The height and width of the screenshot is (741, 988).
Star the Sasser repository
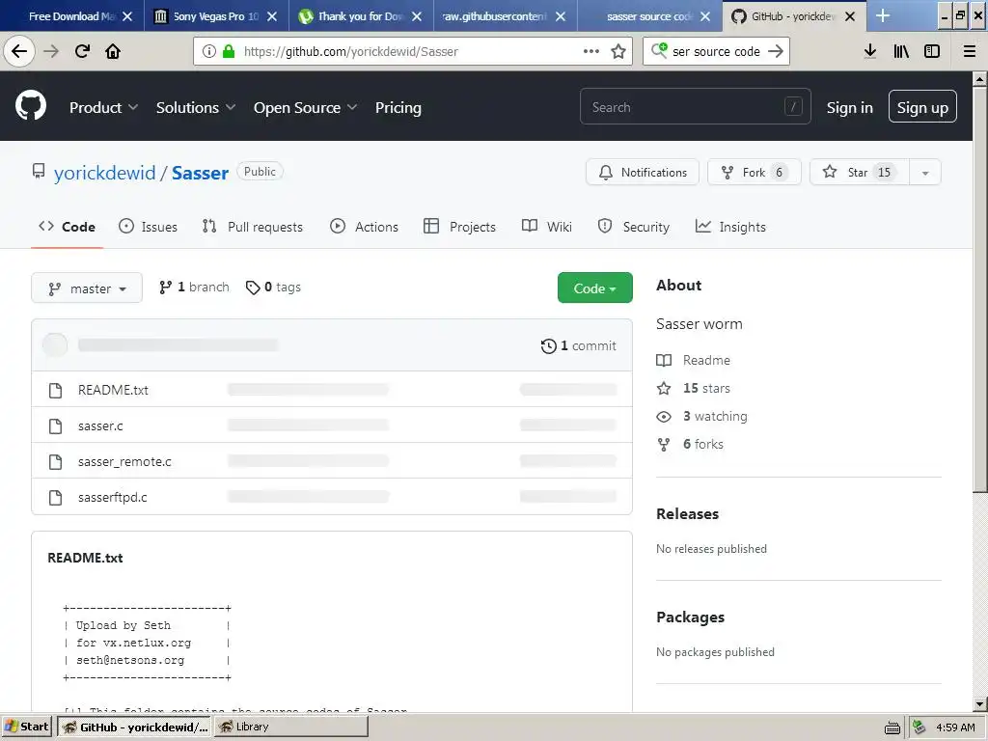click(860, 173)
